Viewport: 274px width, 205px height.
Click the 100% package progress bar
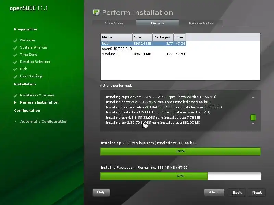coord(180,151)
